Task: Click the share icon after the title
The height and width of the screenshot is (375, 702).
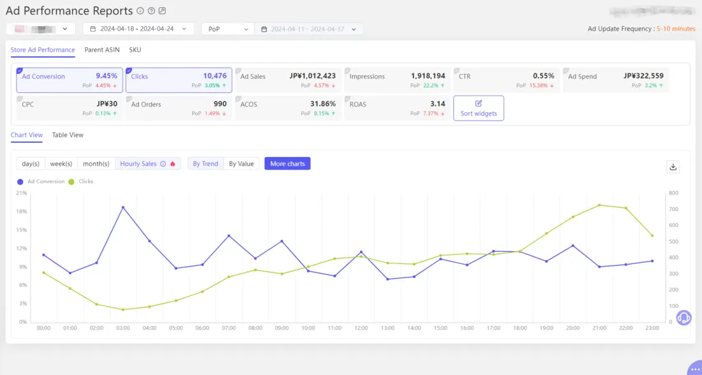Action: pyautogui.click(x=162, y=10)
